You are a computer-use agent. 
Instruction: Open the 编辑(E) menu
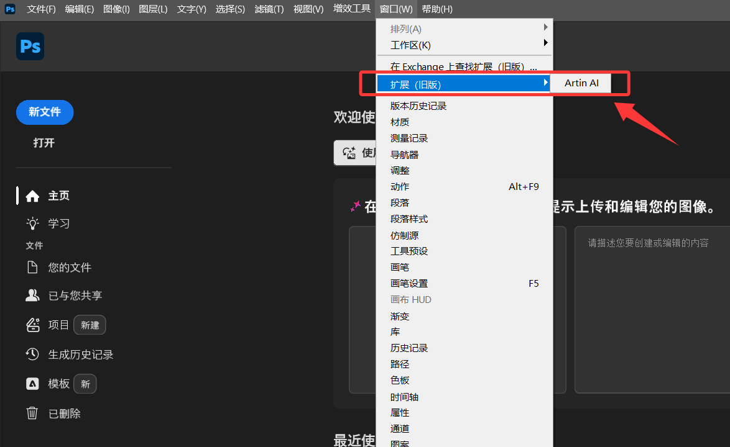(79, 9)
